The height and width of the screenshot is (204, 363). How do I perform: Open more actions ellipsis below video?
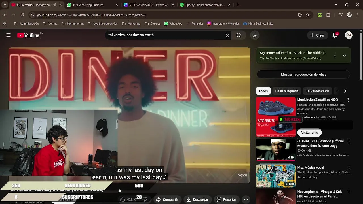(246, 199)
